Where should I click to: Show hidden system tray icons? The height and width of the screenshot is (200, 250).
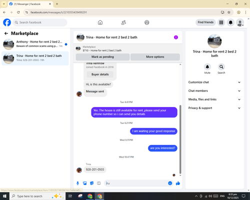pos(196,196)
